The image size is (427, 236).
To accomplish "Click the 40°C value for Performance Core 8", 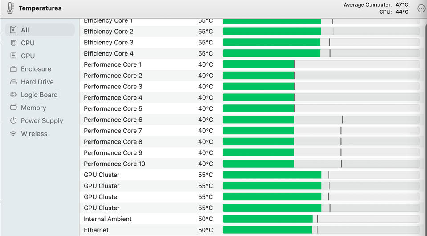I will tap(206, 142).
